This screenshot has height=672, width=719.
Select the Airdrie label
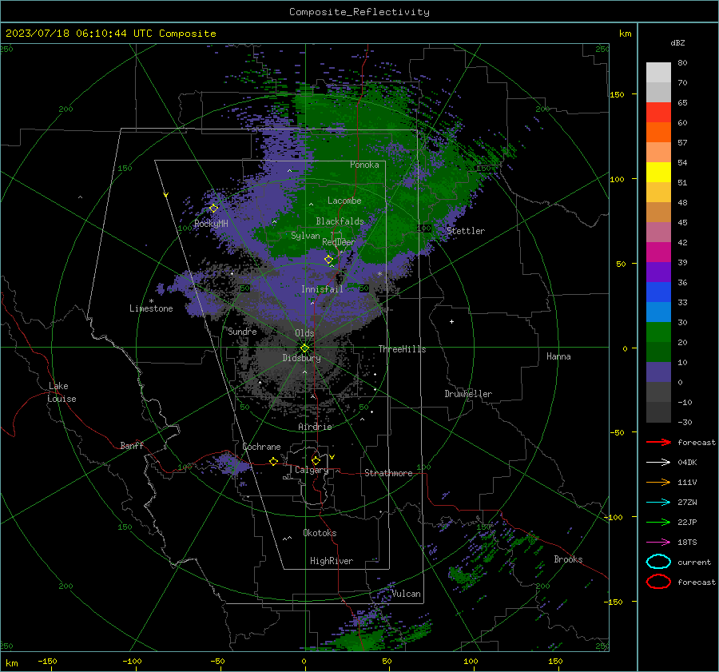(315, 427)
